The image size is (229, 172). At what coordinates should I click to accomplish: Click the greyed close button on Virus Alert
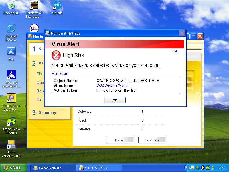tap(182, 33)
